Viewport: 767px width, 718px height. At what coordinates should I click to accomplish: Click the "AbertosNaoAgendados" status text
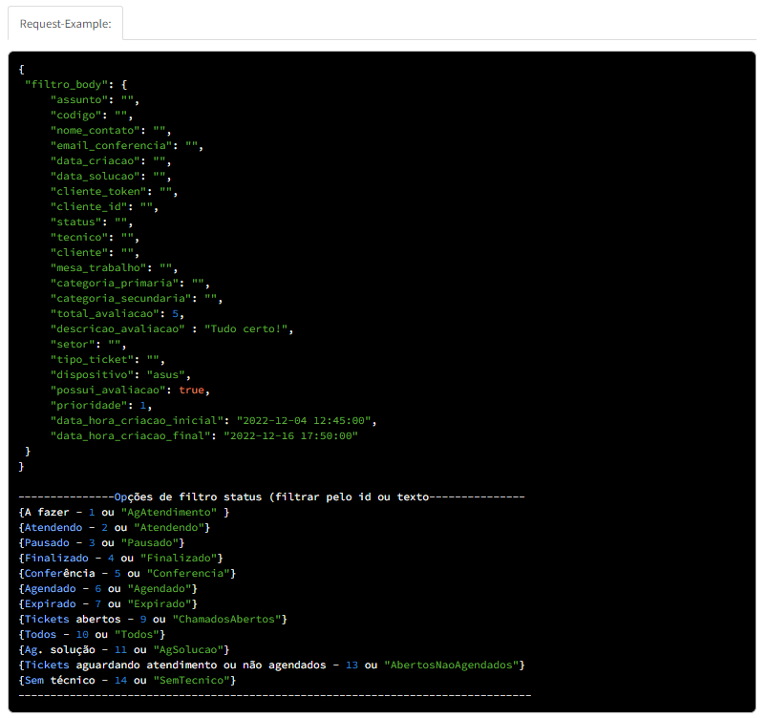(451, 665)
